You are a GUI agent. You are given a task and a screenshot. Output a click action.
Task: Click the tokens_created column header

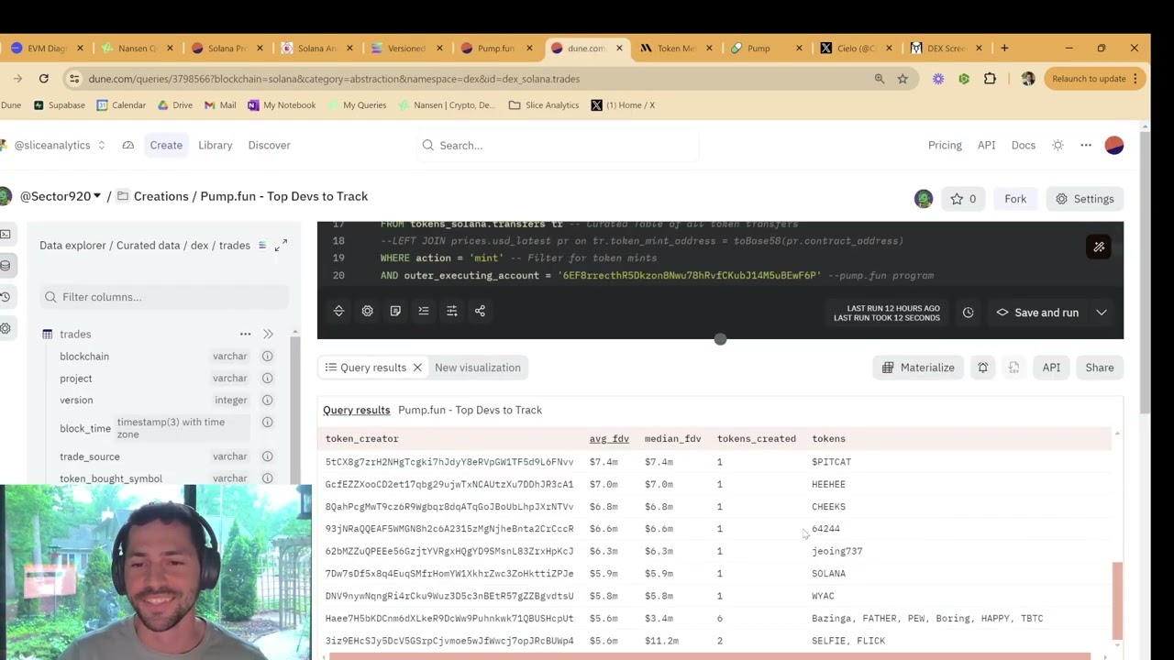pyautogui.click(x=757, y=438)
